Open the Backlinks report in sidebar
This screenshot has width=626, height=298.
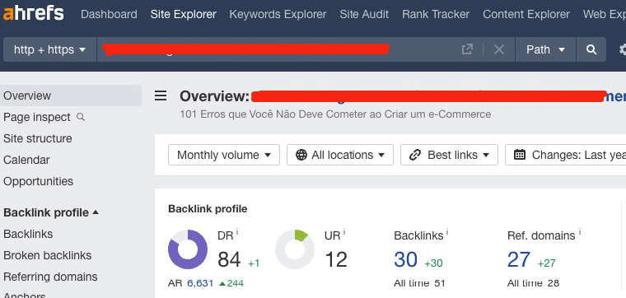point(28,234)
